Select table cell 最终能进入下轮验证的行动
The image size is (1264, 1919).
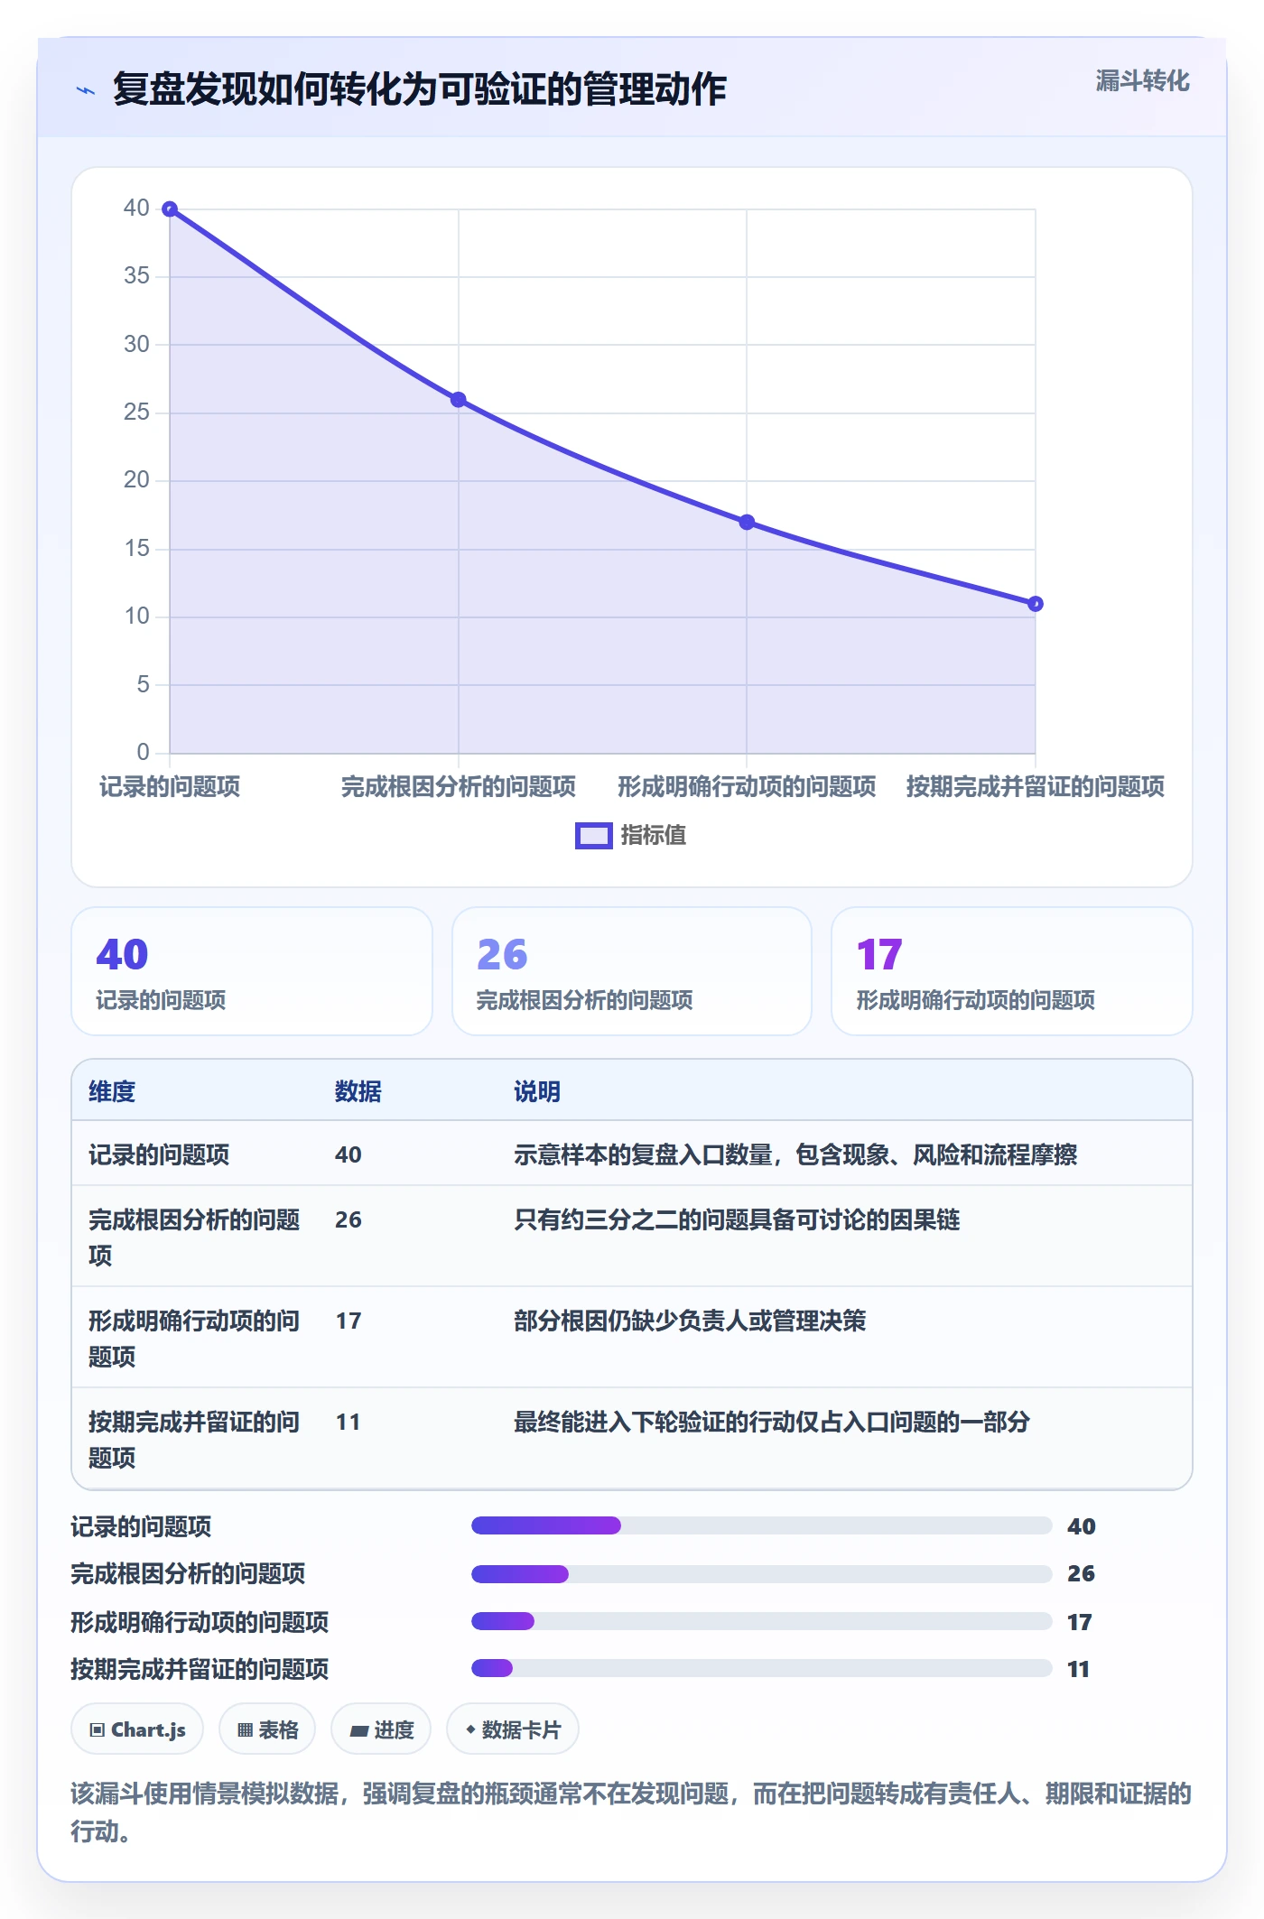(x=772, y=1423)
